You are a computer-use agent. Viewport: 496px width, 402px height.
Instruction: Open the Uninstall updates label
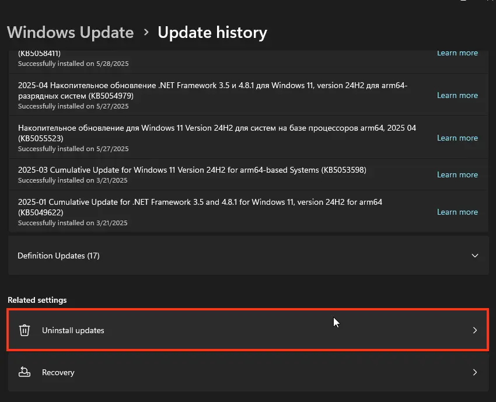tap(73, 330)
